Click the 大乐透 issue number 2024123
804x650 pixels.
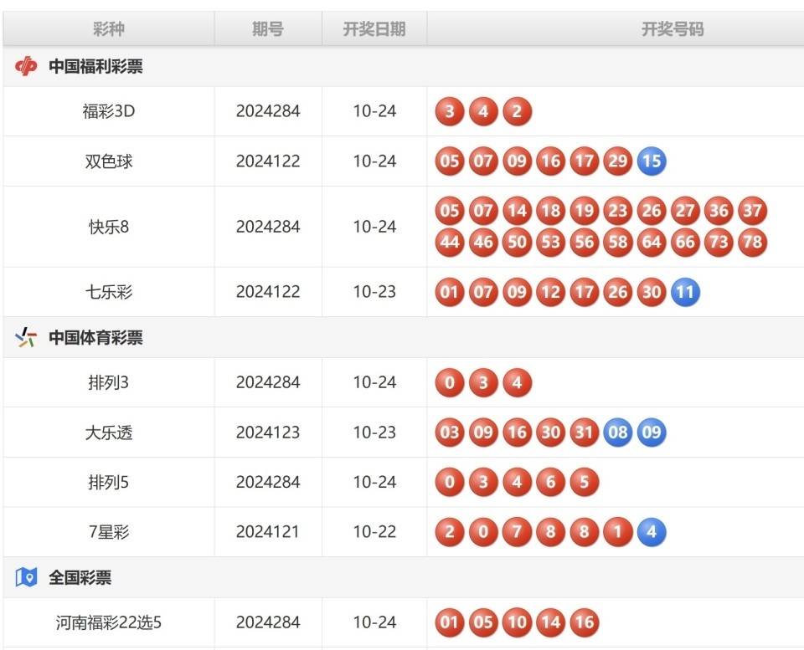coord(268,432)
